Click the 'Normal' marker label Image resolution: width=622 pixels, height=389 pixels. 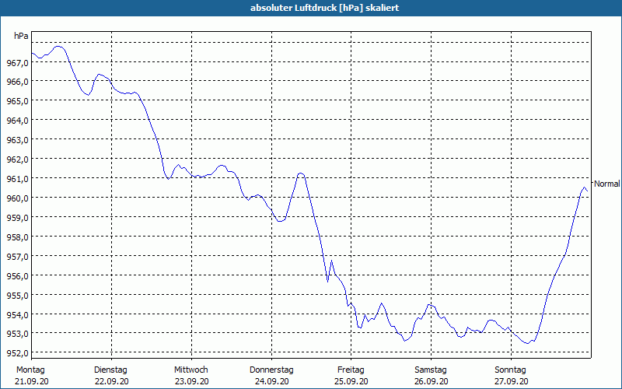tap(606, 184)
